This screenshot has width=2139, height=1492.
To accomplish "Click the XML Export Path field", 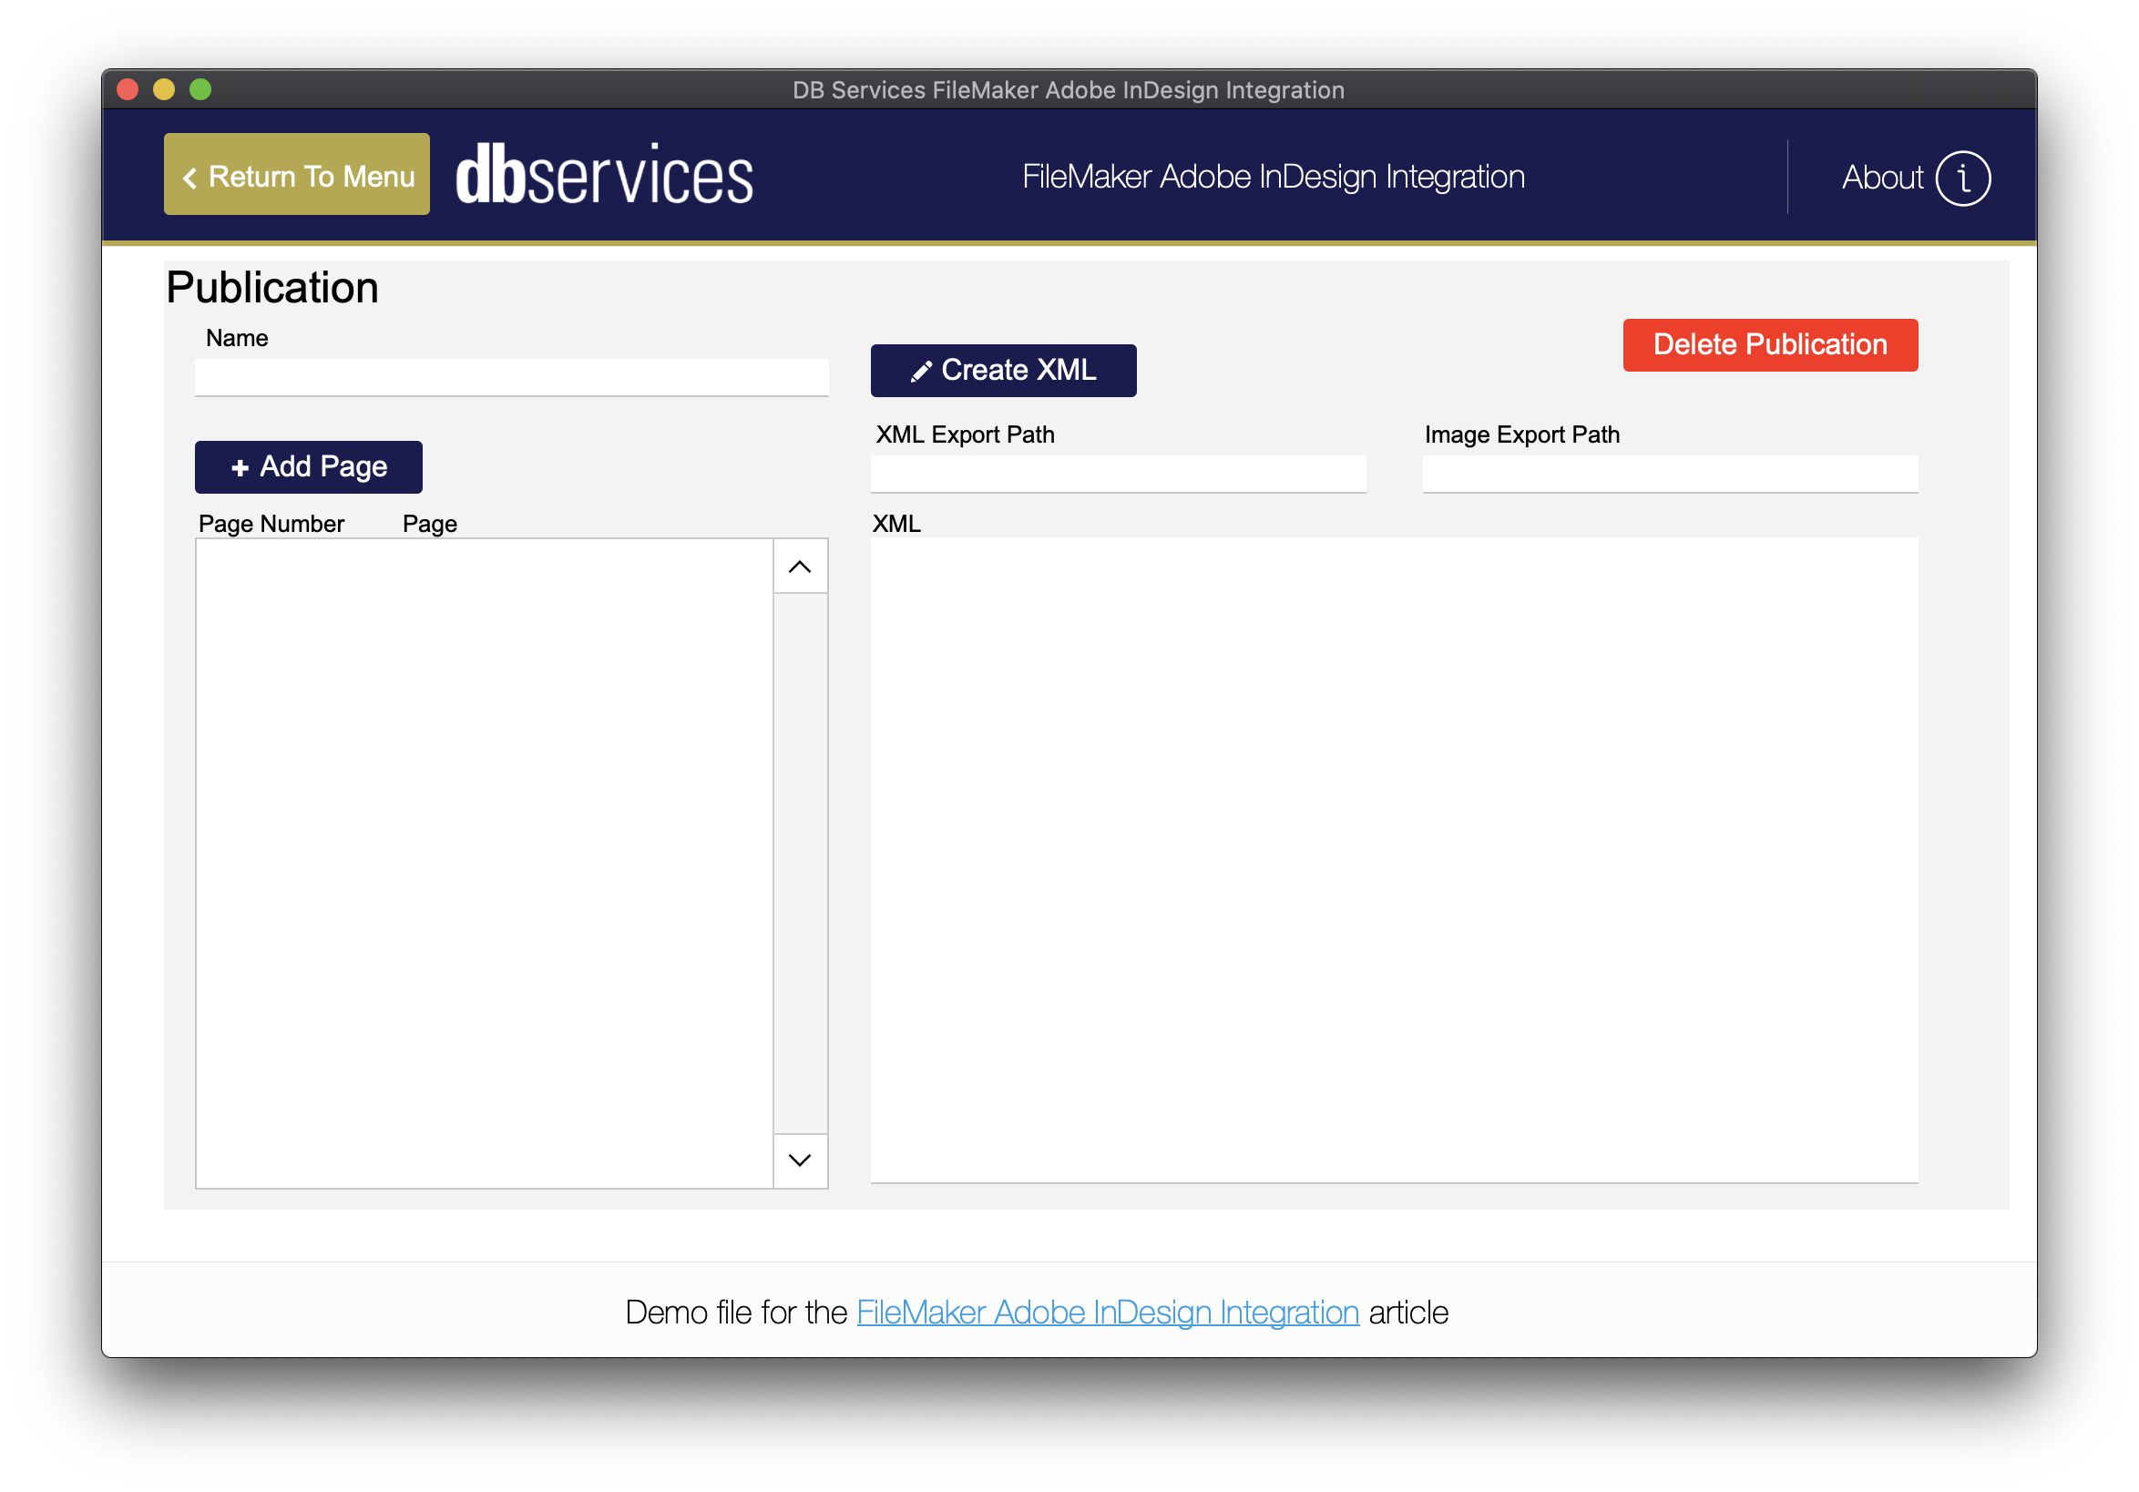I will (1118, 474).
